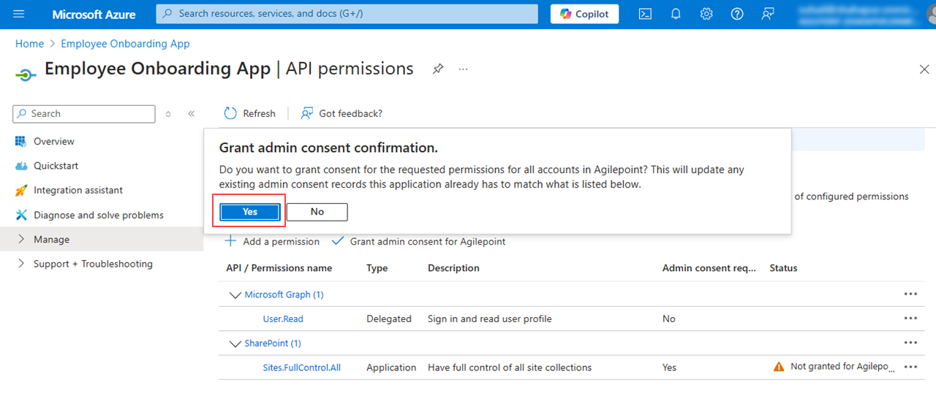Open the feedback icon in the top bar

pyautogui.click(x=768, y=14)
